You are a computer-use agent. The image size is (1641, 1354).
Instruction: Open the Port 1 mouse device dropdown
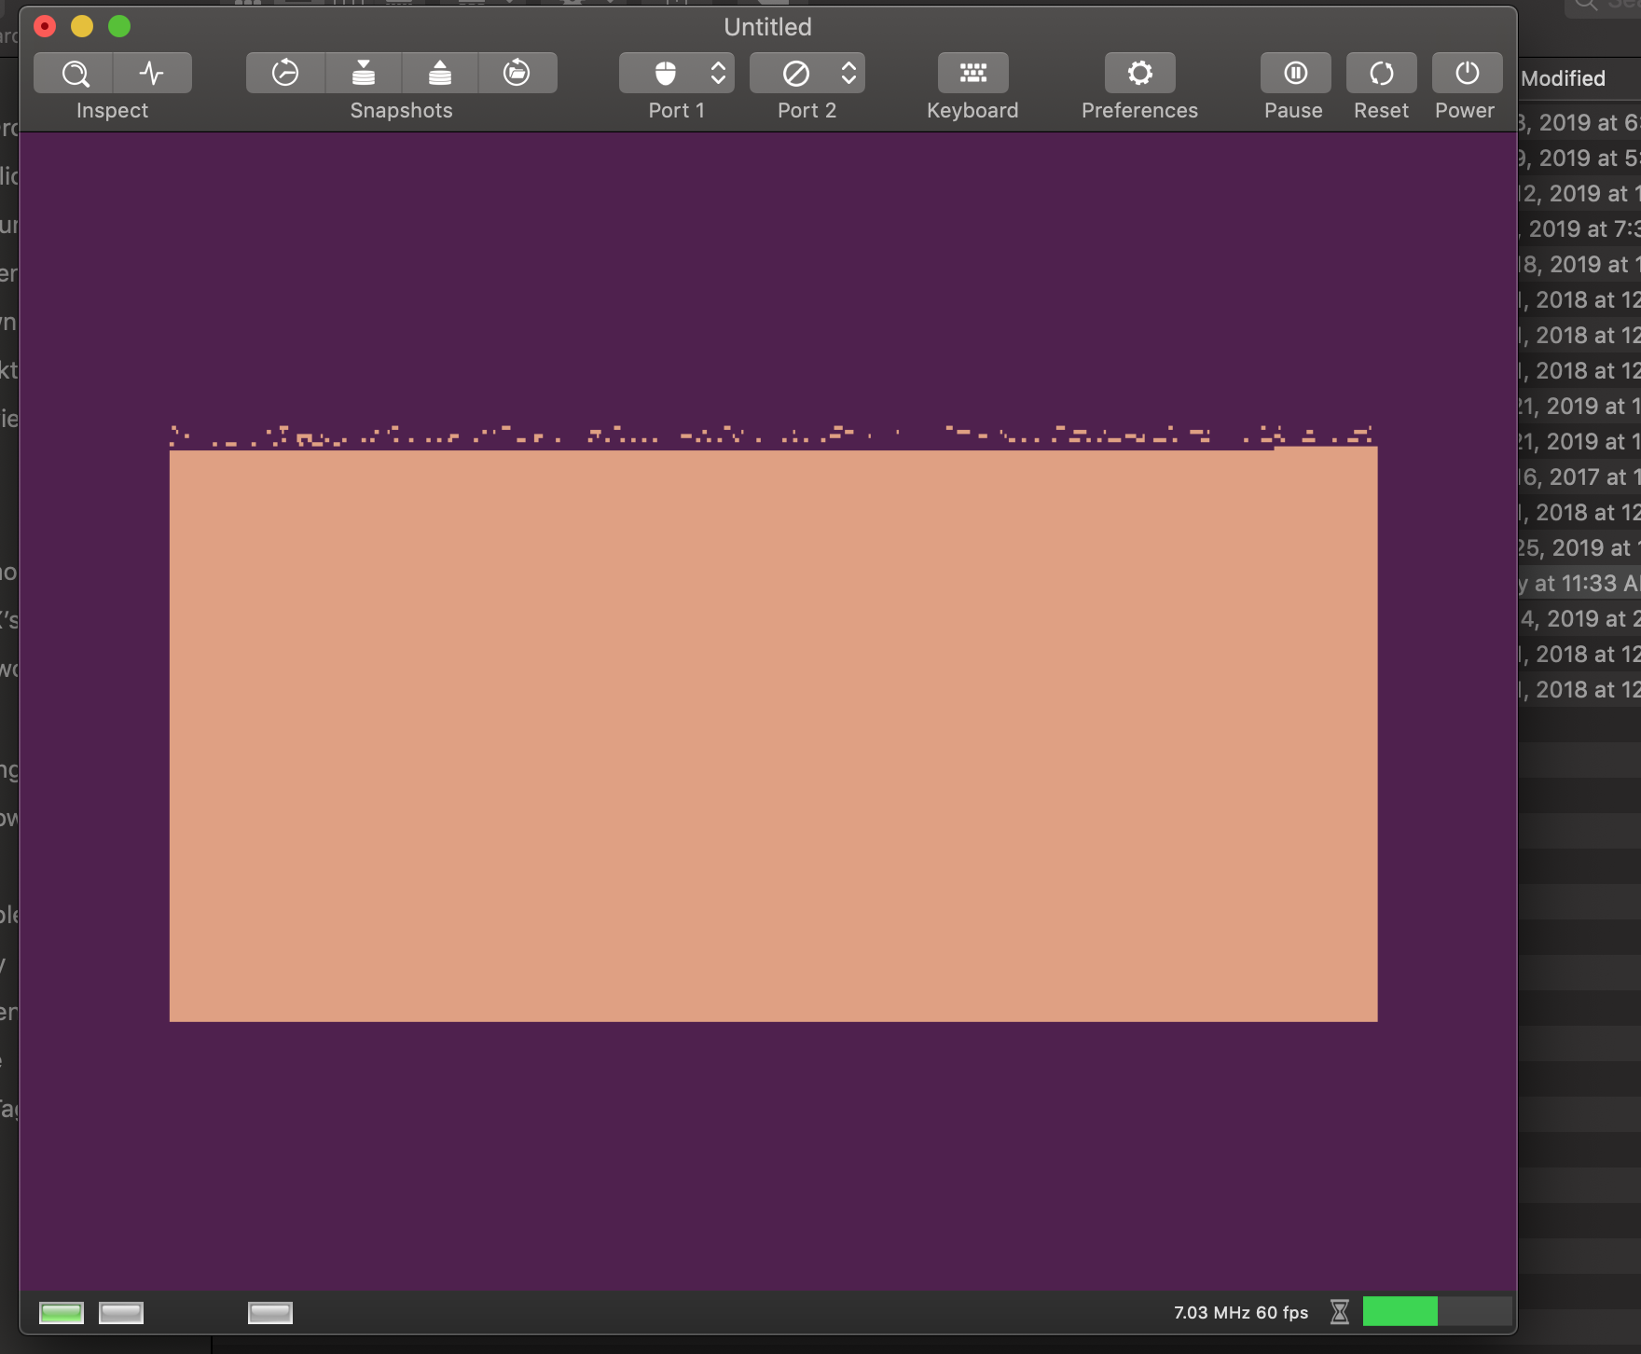[677, 73]
